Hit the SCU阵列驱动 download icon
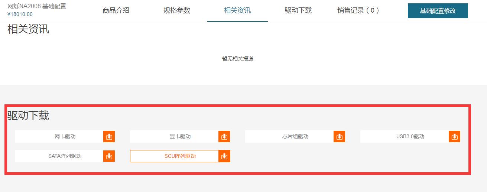The width and height of the screenshot is (487, 192). (224, 156)
